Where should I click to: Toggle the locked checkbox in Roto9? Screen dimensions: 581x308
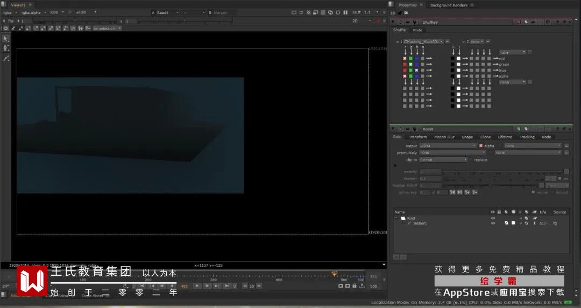pyautogui.click(x=552, y=192)
